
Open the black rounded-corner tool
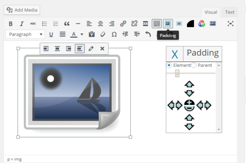point(191,24)
